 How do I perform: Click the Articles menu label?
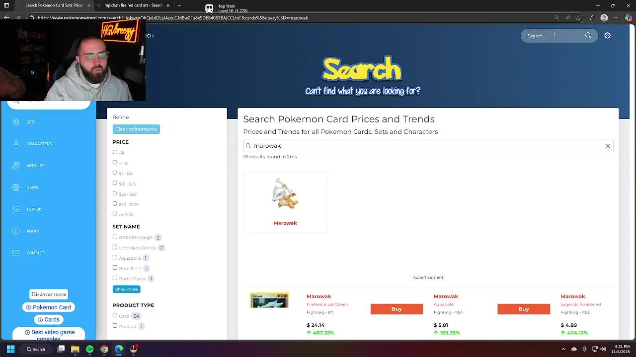click(35, 166)
